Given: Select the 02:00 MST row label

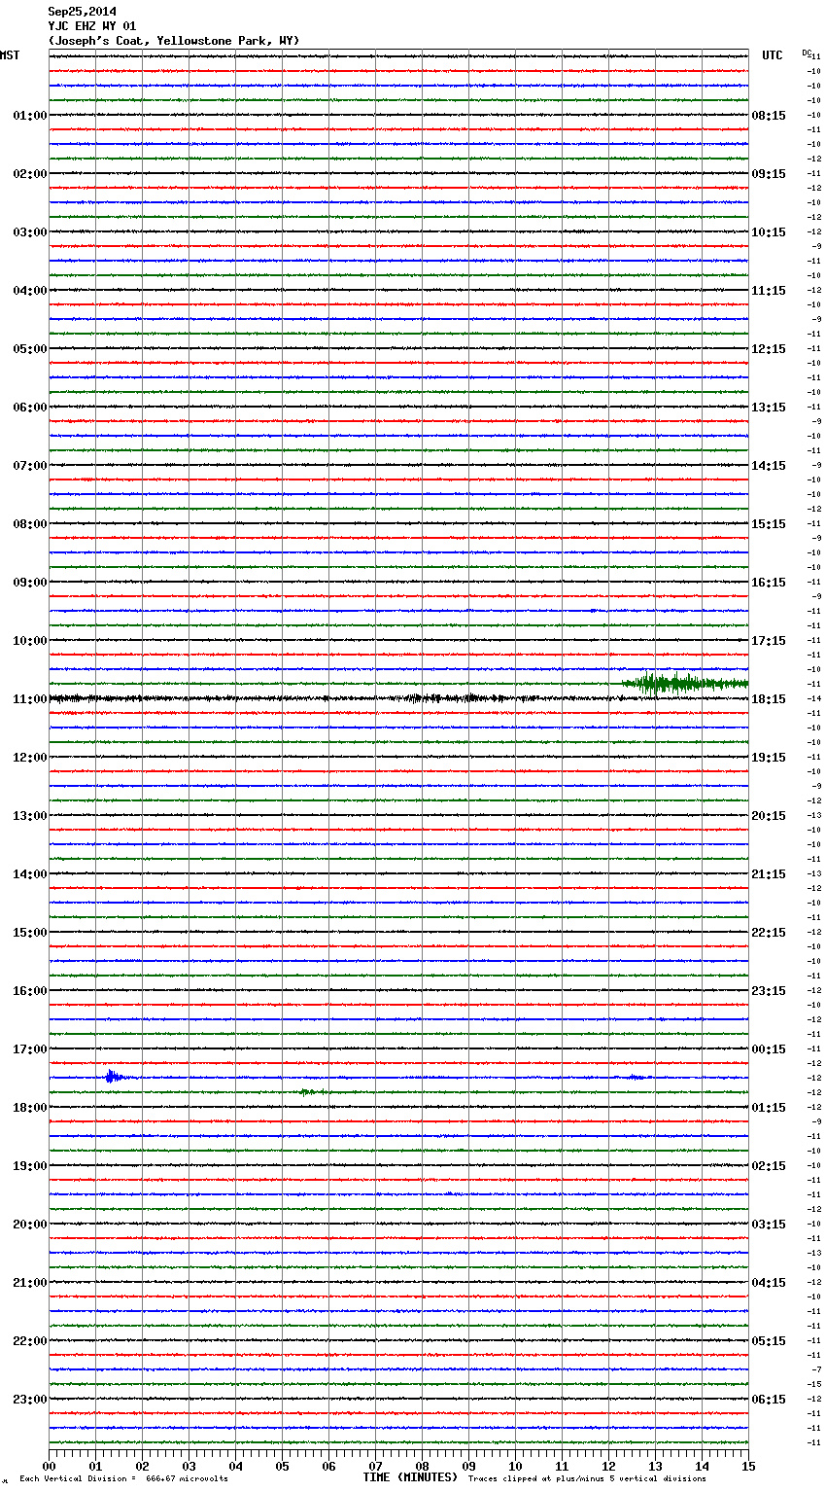Looking at the screenshot, I should pos(30,174).
